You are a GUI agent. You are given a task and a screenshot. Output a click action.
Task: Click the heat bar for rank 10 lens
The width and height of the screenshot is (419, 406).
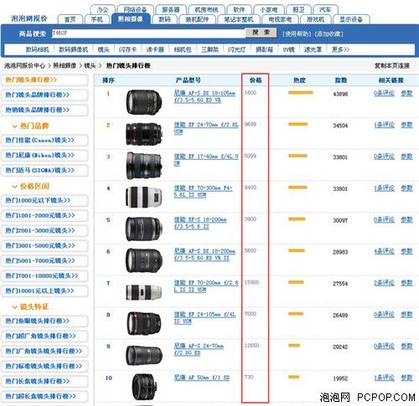[x=294, y=378]
